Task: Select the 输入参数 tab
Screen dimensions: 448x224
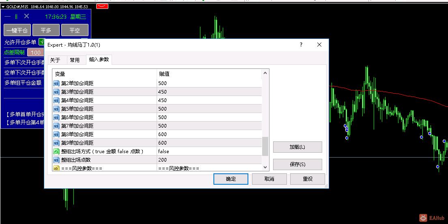Action: pos(99,60)
